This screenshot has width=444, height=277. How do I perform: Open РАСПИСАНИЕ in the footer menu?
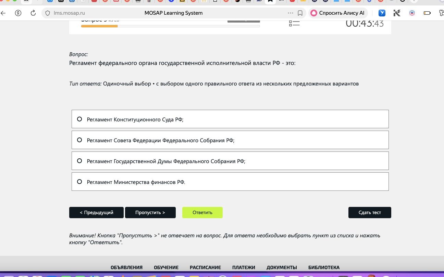pos(205,267)
